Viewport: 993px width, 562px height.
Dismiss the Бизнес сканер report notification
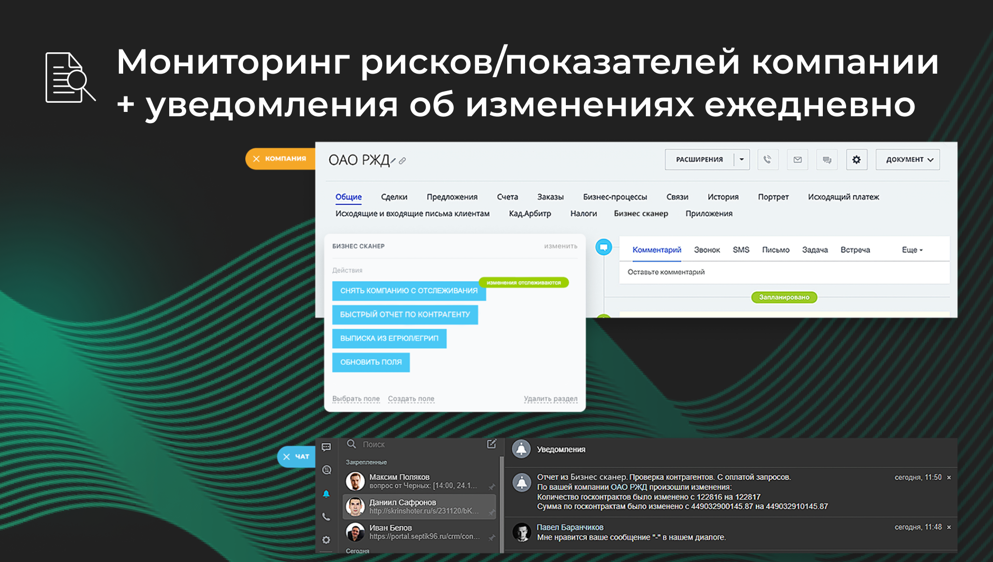(x=949, y=478)
